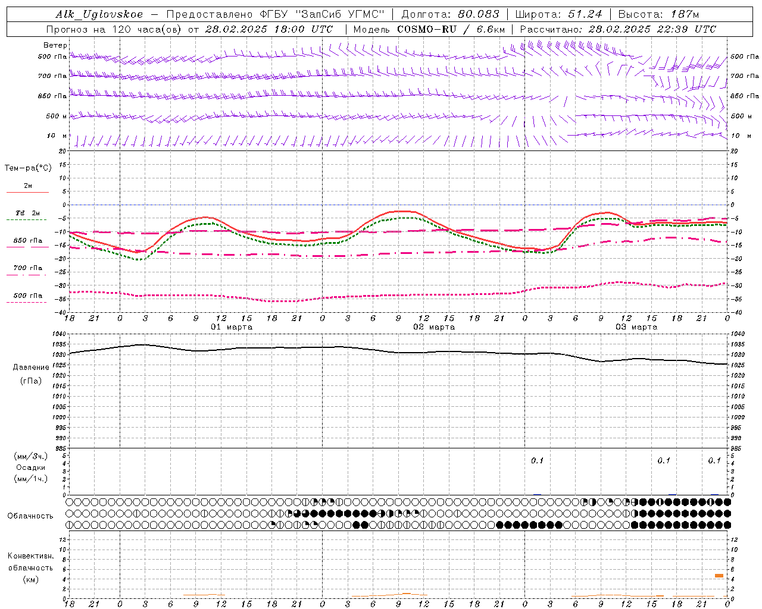Click the forecast start time 28.02.2025 18:00 UTC
The width and height of the screenshot is (762, 609).
[269, 29]
